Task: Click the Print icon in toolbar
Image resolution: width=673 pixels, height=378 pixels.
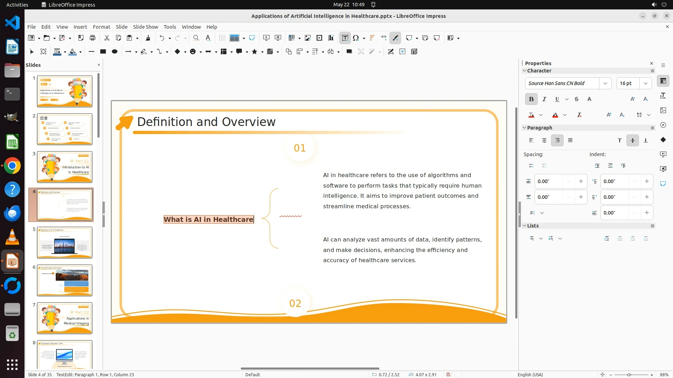Action: pyautogui.click(x=93, y=38)
